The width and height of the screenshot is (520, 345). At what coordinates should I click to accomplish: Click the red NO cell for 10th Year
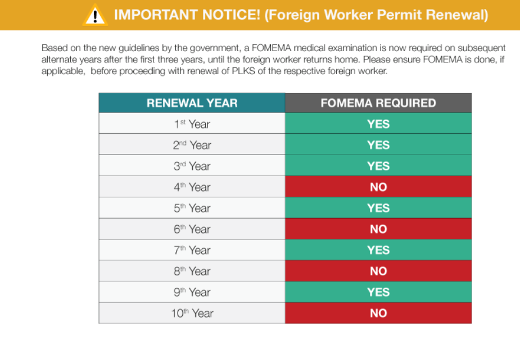coord(378,313)
